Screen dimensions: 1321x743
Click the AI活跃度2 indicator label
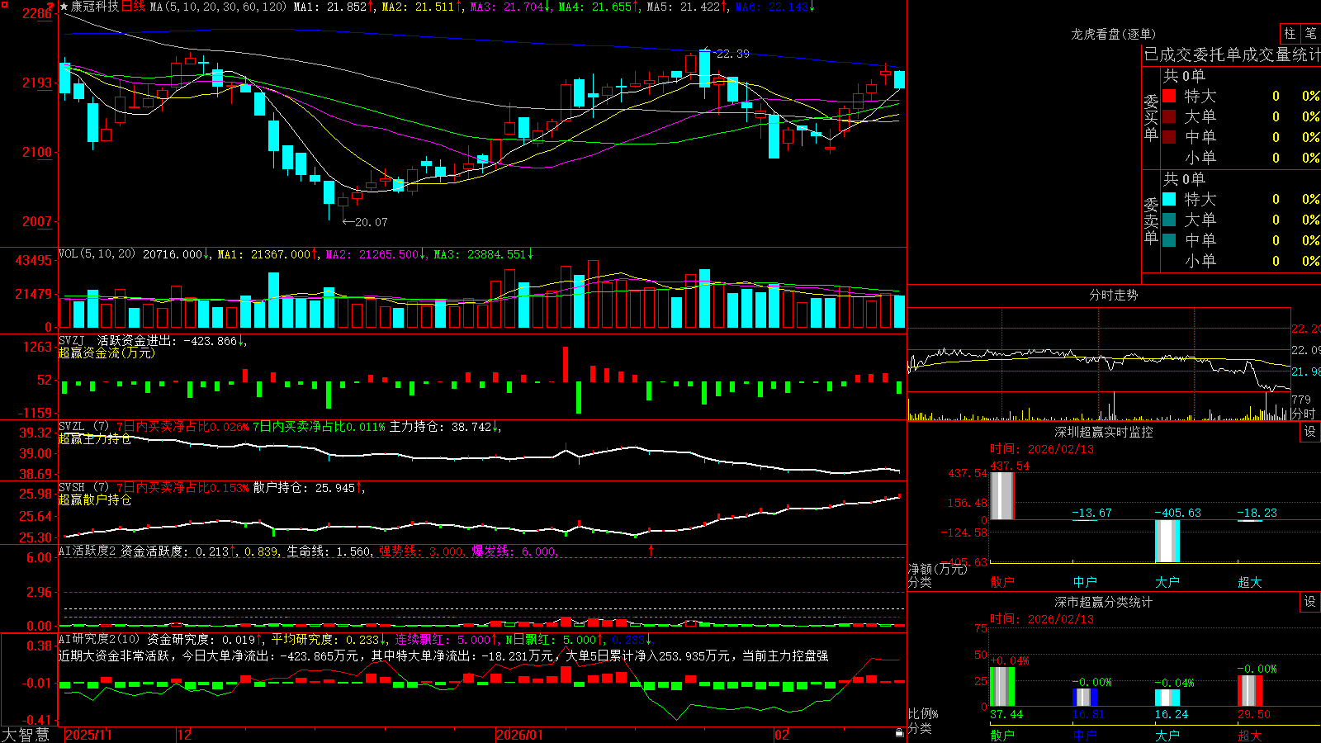click(x=88, y=551)
